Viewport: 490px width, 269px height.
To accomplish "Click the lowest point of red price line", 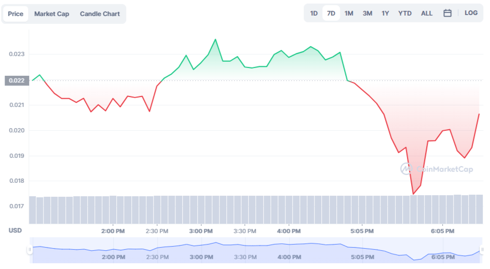I will tap(413, 194).
